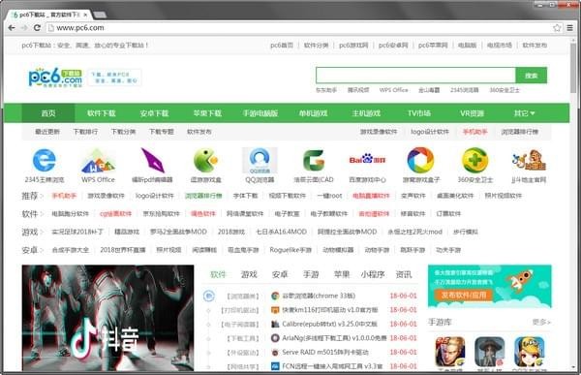
Task: Click the page vertical scrollbar thumb
Action: pos(573,69)
